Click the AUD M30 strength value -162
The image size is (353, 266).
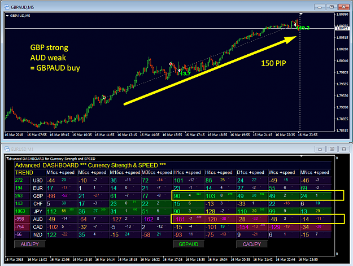point(147,219)
